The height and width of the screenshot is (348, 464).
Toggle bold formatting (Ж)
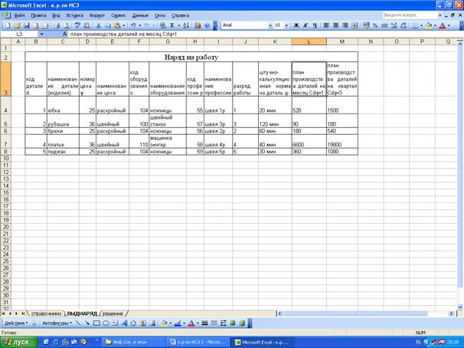[x=296, y=26]
